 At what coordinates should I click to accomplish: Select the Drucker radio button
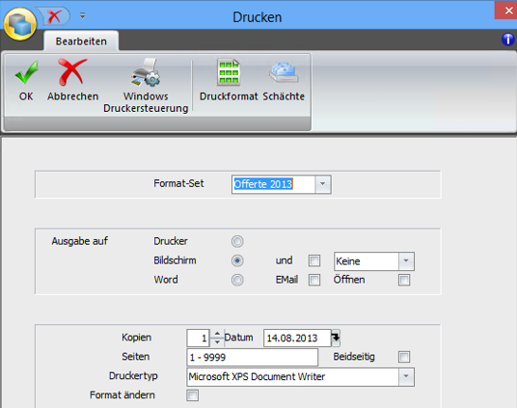coord(237,241)
